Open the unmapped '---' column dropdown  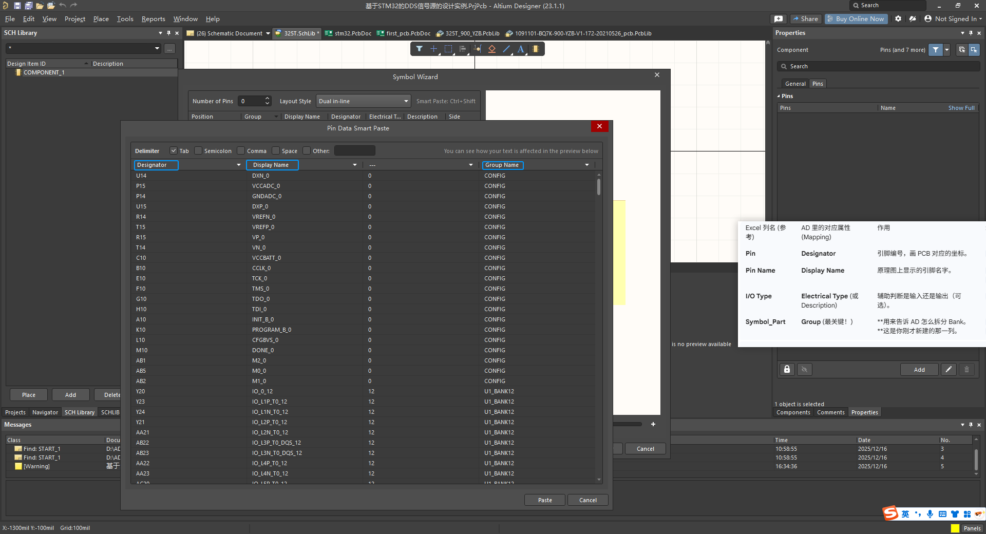[x=470, y=165]
